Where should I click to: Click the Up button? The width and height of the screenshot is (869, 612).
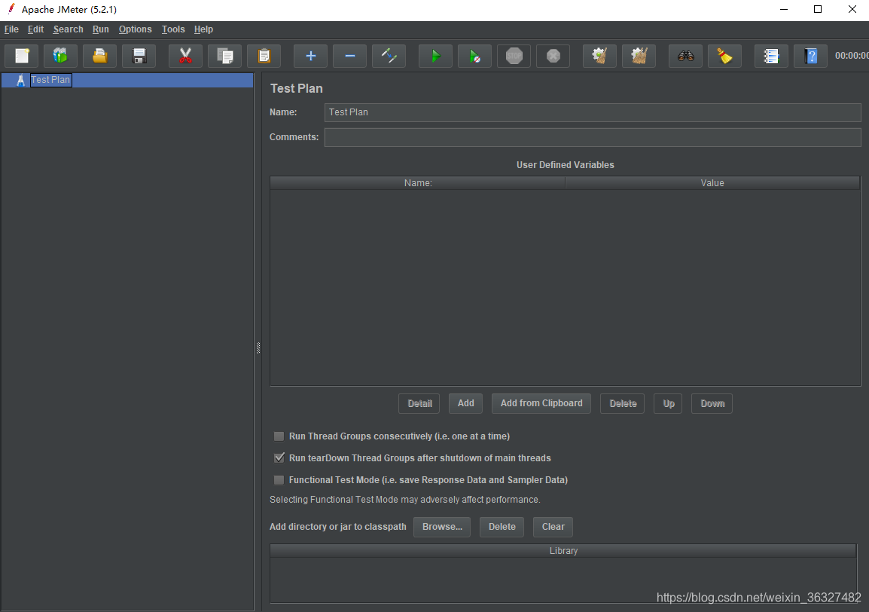pos(668,403)
